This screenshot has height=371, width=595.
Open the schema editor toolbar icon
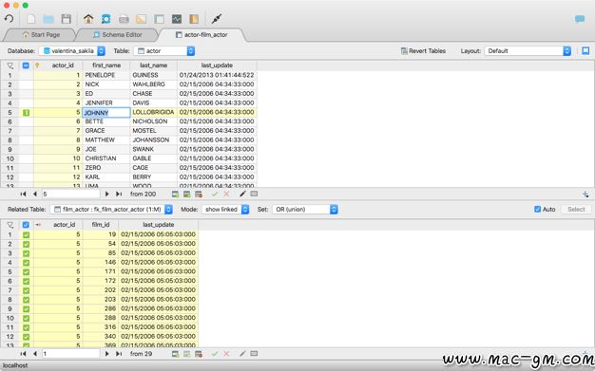tap(106, 19)
